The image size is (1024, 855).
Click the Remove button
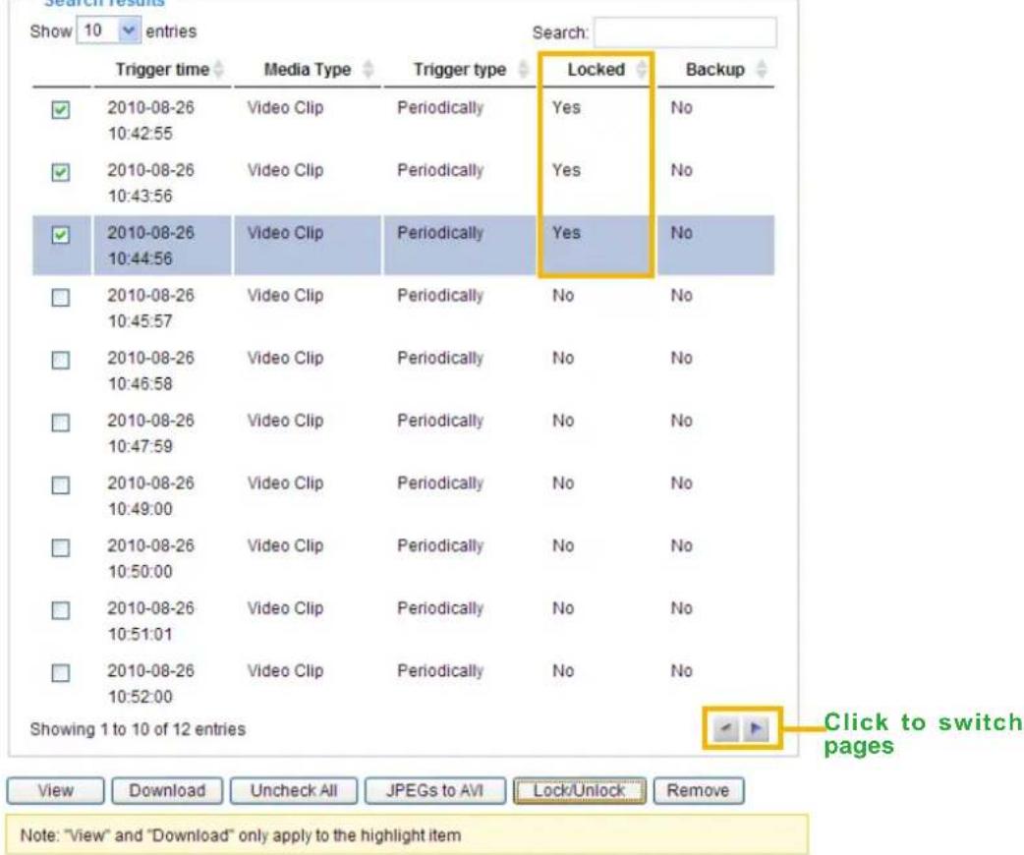698,790
